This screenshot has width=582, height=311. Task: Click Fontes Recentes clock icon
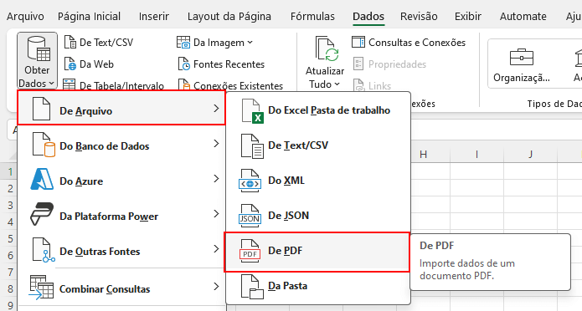click(183, 64)
